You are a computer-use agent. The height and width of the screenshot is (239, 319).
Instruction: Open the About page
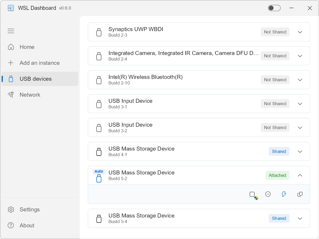pos(27,225)
